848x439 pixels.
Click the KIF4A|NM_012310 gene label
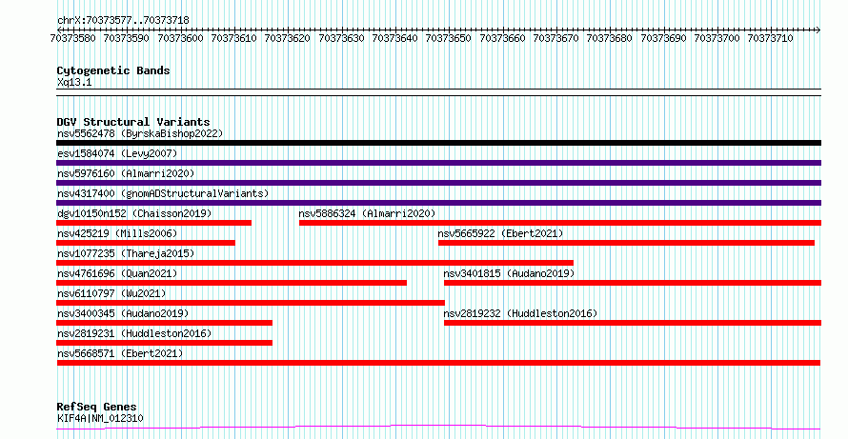pos(100,418)
